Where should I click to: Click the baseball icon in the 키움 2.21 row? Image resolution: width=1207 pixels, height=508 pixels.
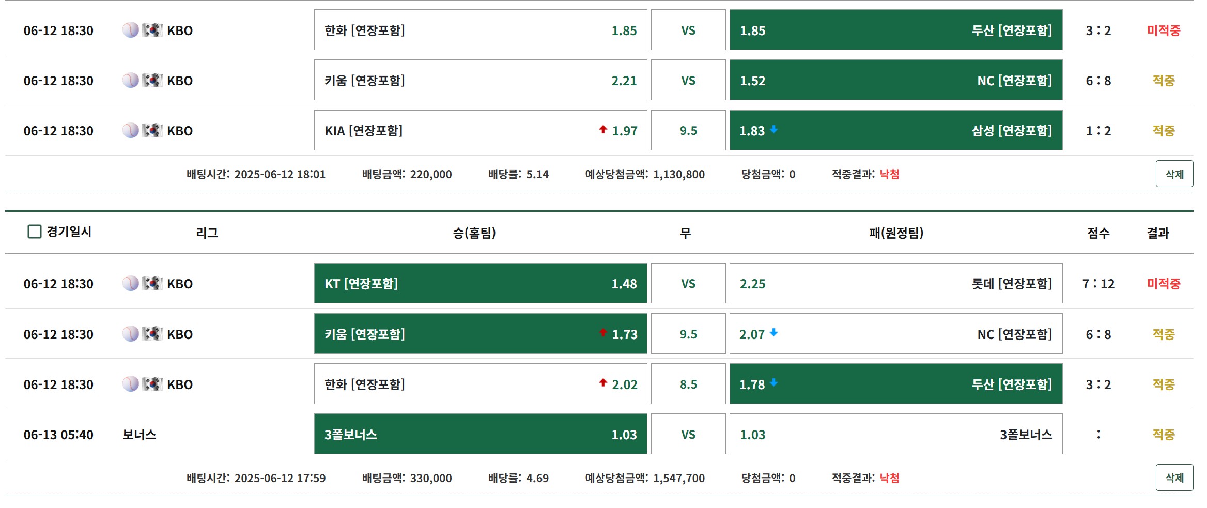tap(130, 80)
